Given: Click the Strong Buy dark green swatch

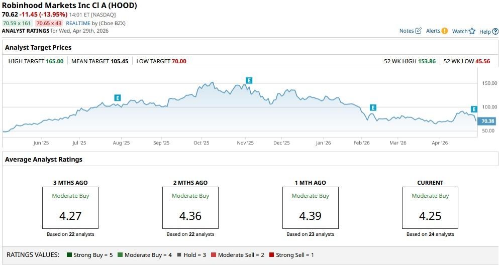Looking at the screenshot, I should pos(69,255).
